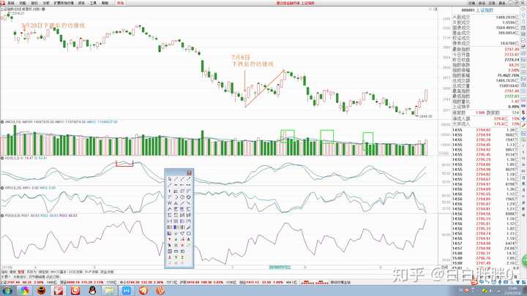Click the 上证指数 stock name link
The image size is (527, 296).
coord(485,10)
